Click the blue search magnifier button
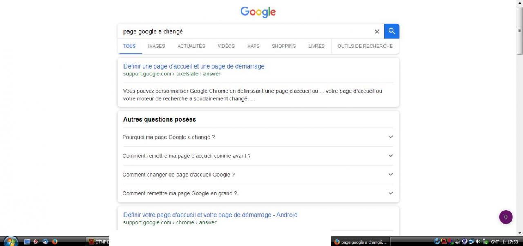Viewport: 523px width, 246px height. (391, 31)
